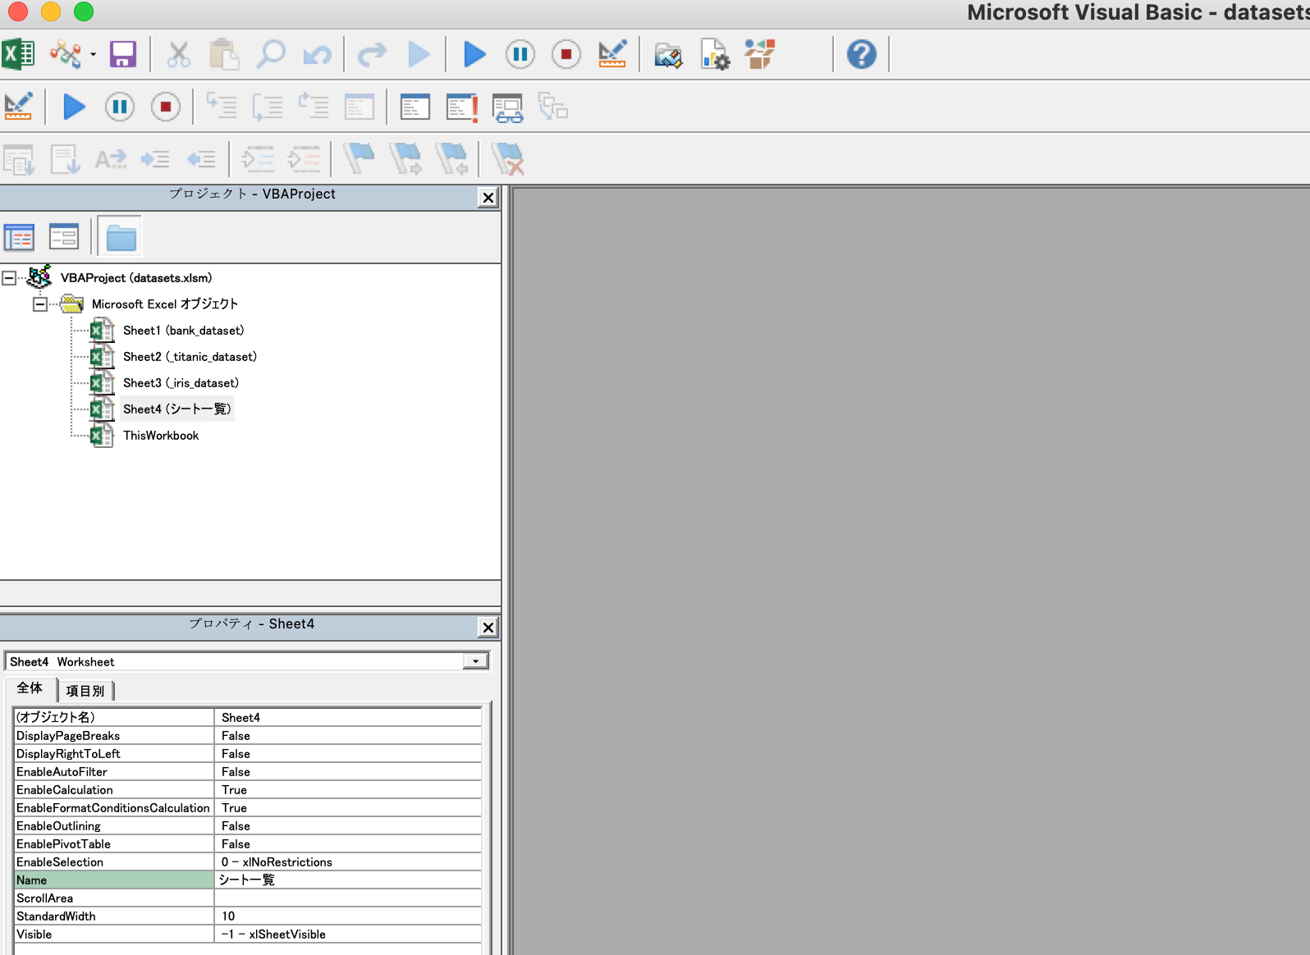Click the List Constants icon
Screen dimensions: 1310x955
pyautogui.click(x=65, y=159)
